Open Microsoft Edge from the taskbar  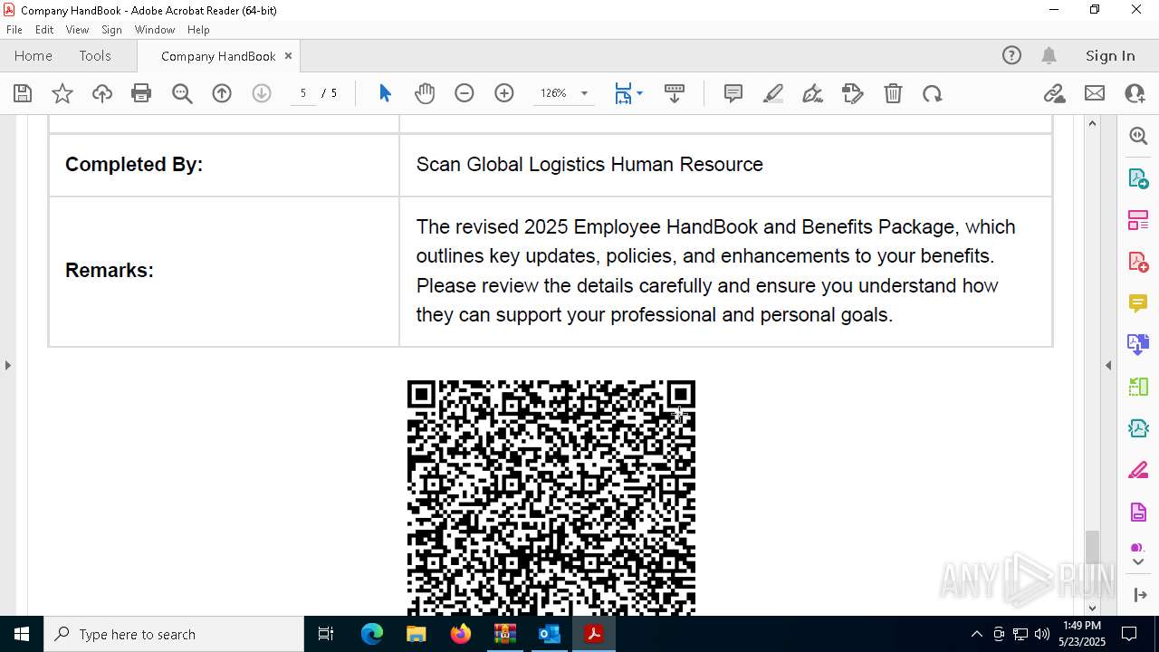[372, 634]
